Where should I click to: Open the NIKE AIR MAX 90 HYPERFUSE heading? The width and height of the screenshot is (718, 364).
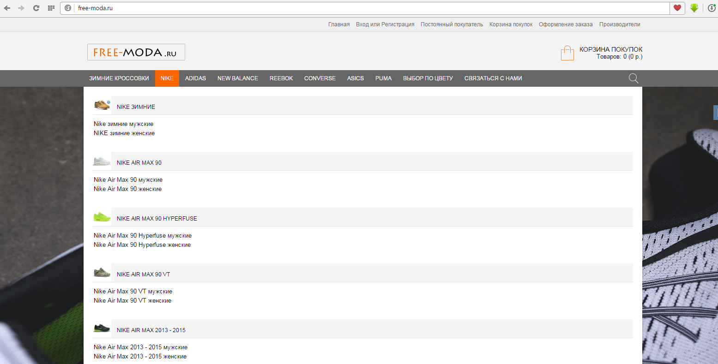click(157, 219)
